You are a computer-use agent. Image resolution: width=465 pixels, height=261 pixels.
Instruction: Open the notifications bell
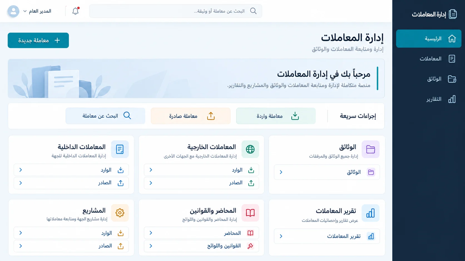(75, 11)
